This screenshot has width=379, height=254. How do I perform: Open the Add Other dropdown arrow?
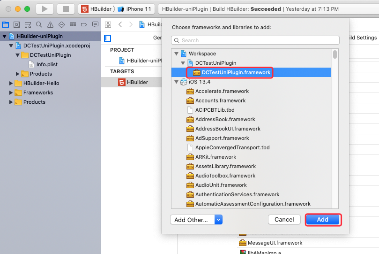coord(218,220)
